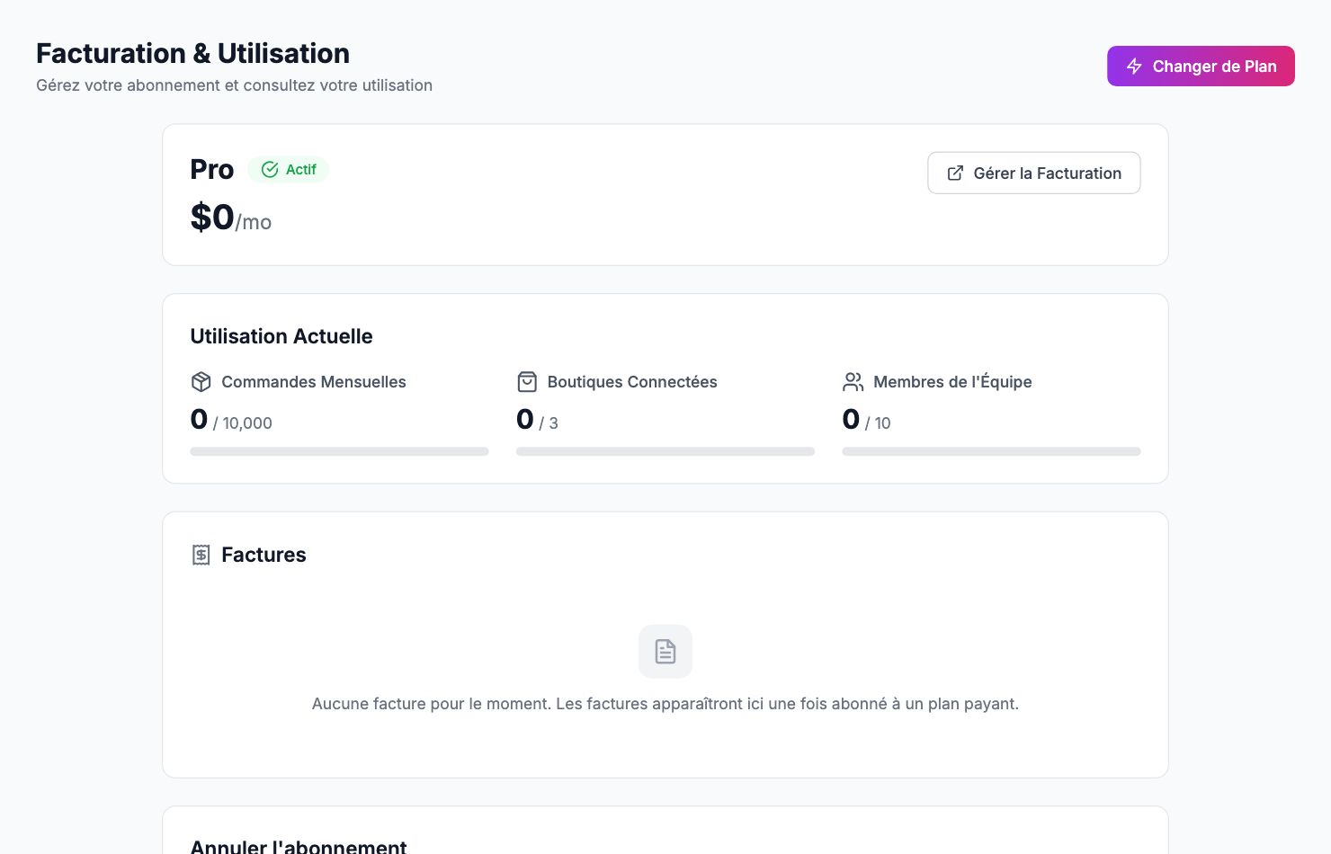
Task: Click the Annuler l'abonnement heading
Action: (x=299, y=847)
